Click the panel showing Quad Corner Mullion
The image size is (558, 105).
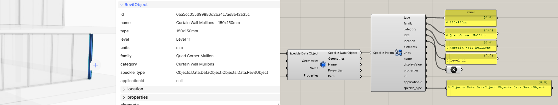(471, 33)
